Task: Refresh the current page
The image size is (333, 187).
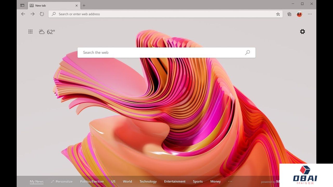Action: pyautogui.click(x=42, y=14)
